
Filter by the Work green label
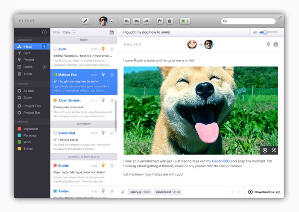pos(32,142)
